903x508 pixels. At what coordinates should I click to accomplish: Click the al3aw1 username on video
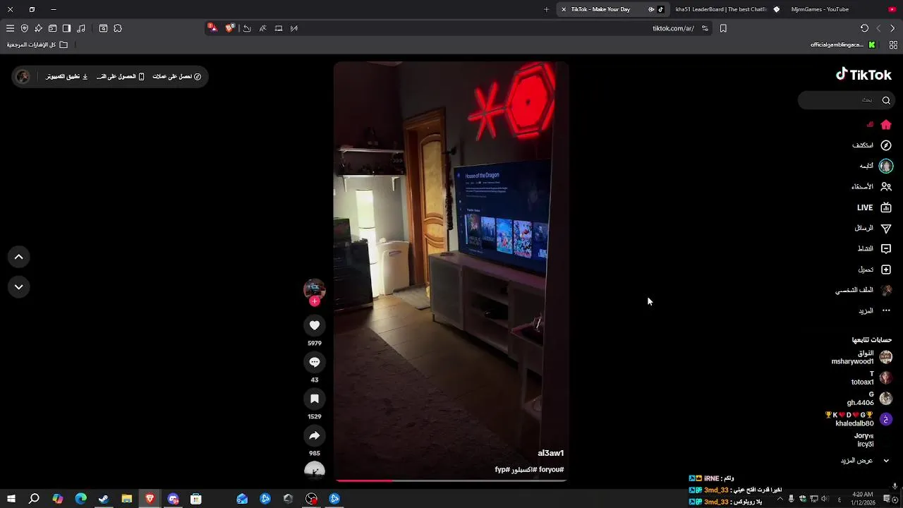pos(551,453)
